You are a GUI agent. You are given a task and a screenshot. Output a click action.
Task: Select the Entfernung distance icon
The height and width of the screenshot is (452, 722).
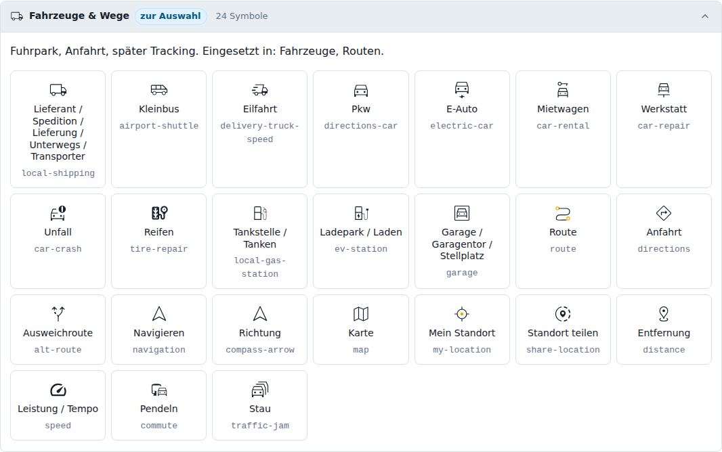(664, 313)
